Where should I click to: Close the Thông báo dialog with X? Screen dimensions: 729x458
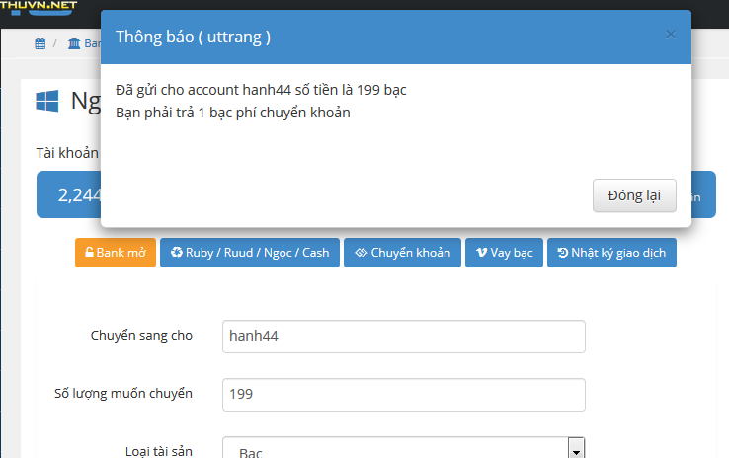coord(671,35)
